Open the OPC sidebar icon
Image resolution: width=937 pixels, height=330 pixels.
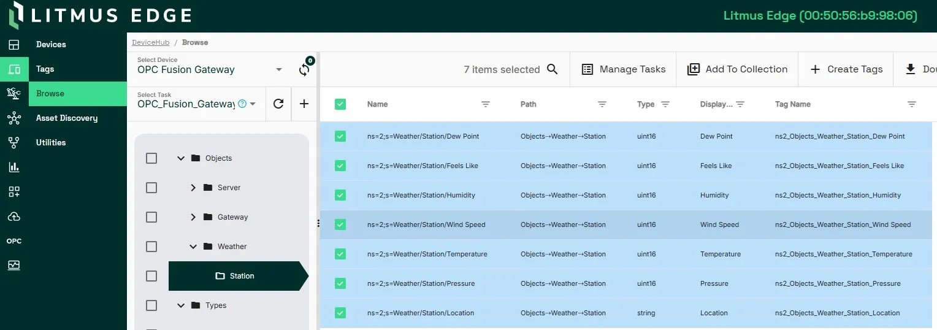(x=14, y=241)
